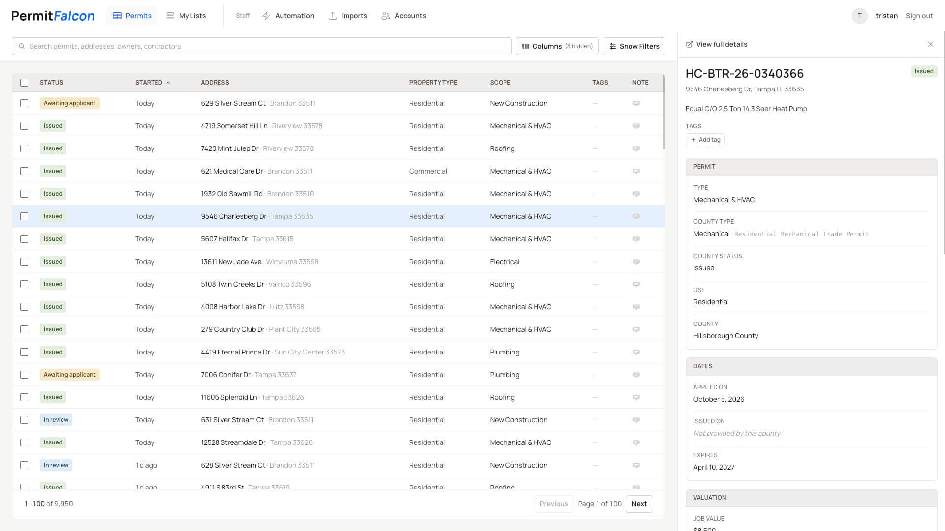Close the permit details panel
945x531 pixels.
pos(930,44)
